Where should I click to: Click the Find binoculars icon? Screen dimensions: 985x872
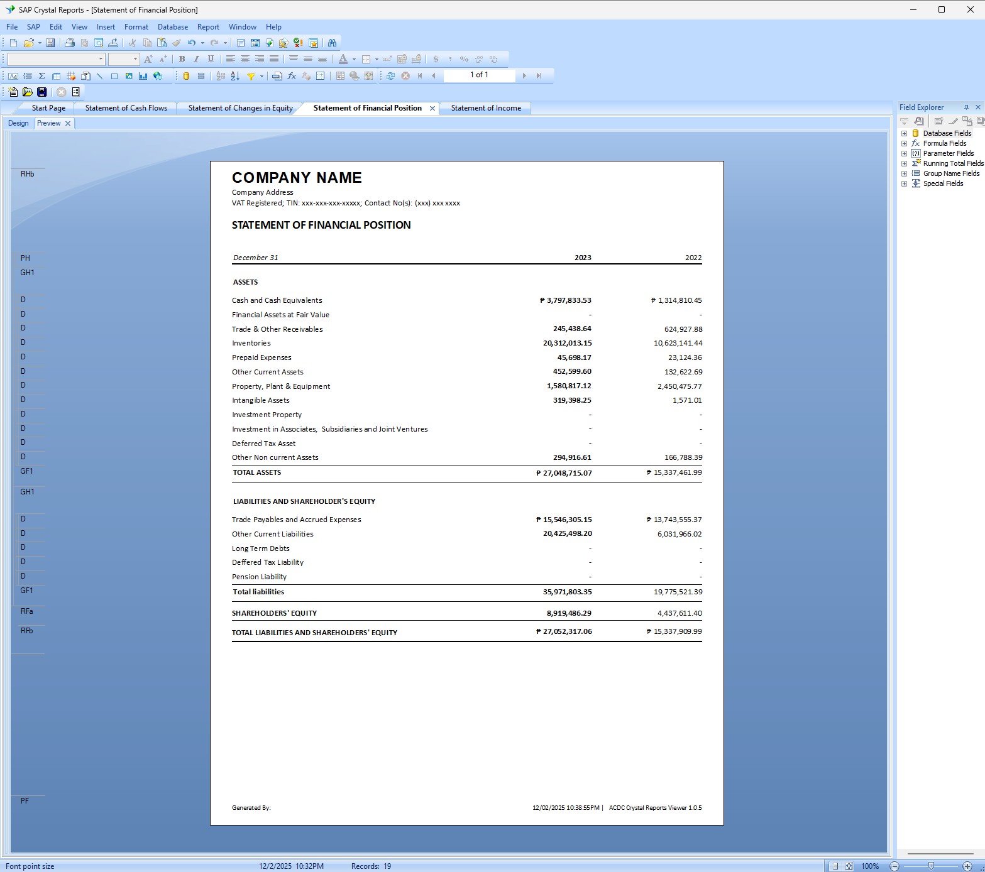pos(332,43)
